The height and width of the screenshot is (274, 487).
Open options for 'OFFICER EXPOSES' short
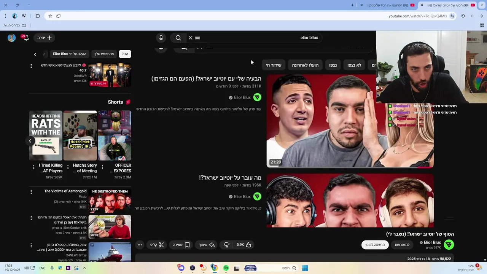pyautogui.click(x=102, y=167)
